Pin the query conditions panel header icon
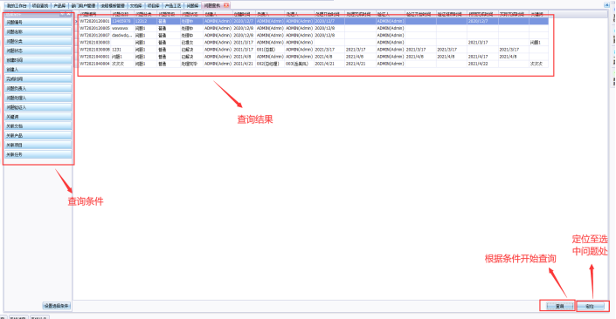 (x=62, y=14)
